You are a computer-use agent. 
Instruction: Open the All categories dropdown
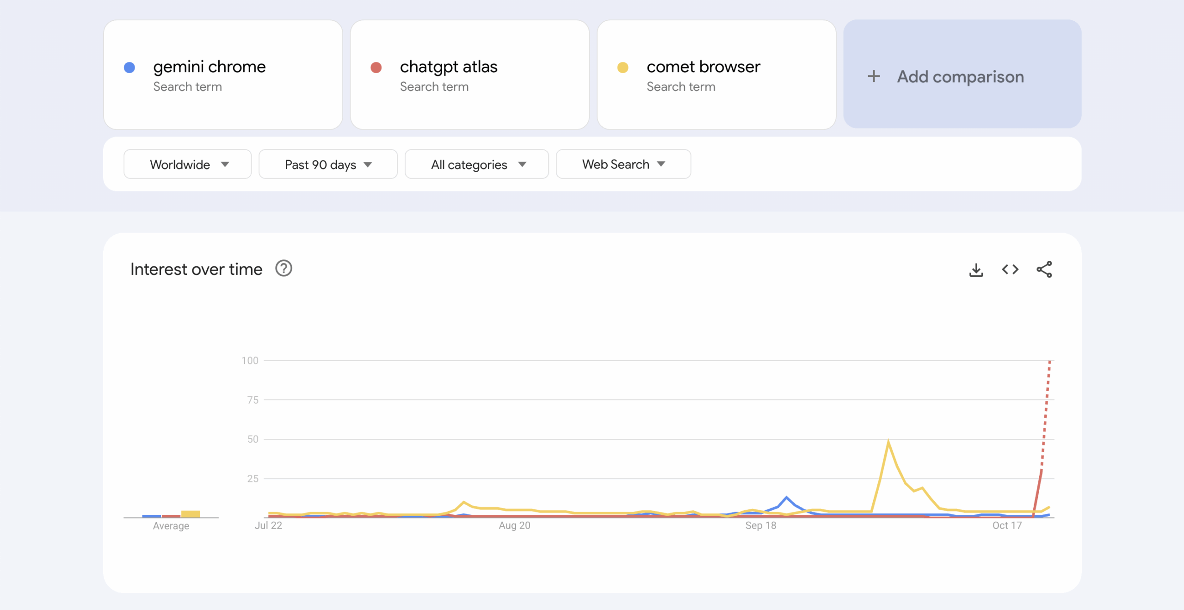(476, 164)
